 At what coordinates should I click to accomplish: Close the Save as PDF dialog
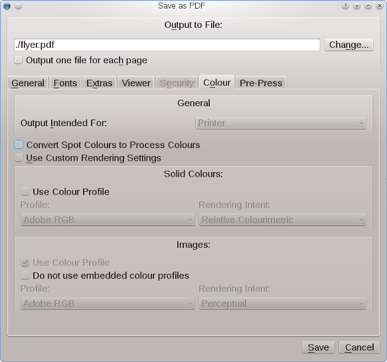[x=380, y=6]
